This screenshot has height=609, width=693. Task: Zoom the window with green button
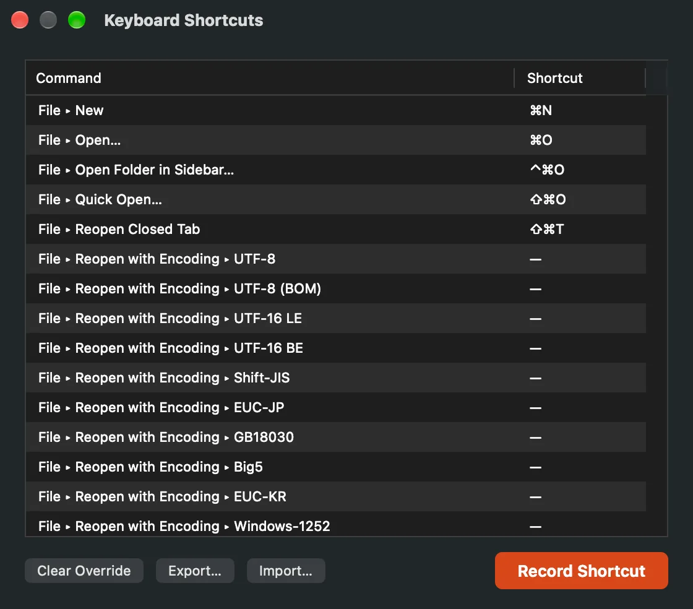pyautogui.click(x=77, y=20)
